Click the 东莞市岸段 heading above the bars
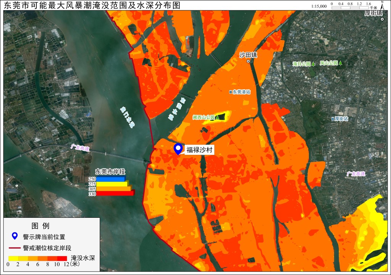391x275 pixels. 110,172
